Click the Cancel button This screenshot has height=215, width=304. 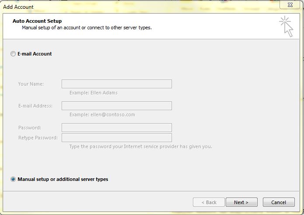pos(279,202)
